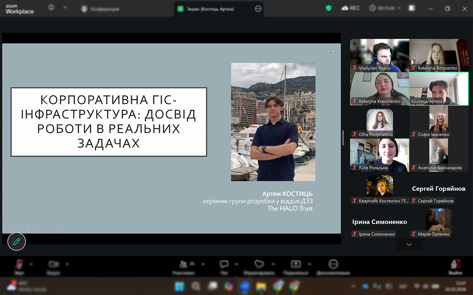This screenshot has width=473, height=295.
Task: Unmute the microphone in Zoom toolbar
Action: tap(19, 264)
